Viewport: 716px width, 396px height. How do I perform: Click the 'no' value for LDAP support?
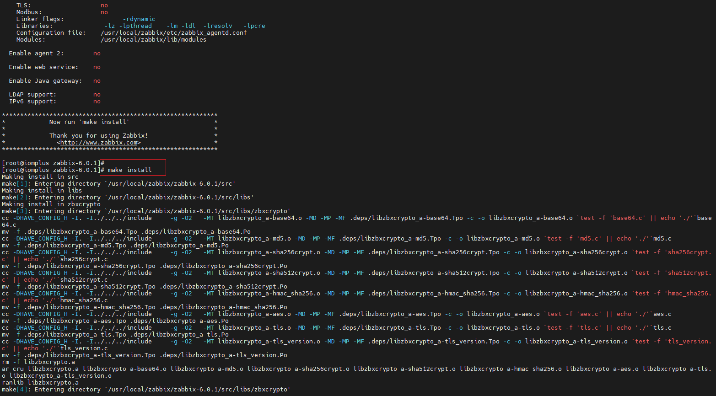tap(97, 95)
